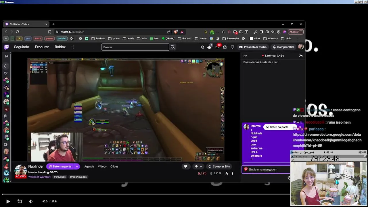The image size is (368, 207).
Task: Bookmark this page icon in address bar
Action: click(x=49, y=32)
